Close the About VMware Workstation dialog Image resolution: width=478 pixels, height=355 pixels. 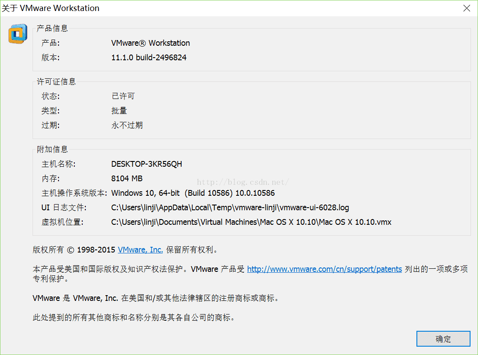click(467, 8)
